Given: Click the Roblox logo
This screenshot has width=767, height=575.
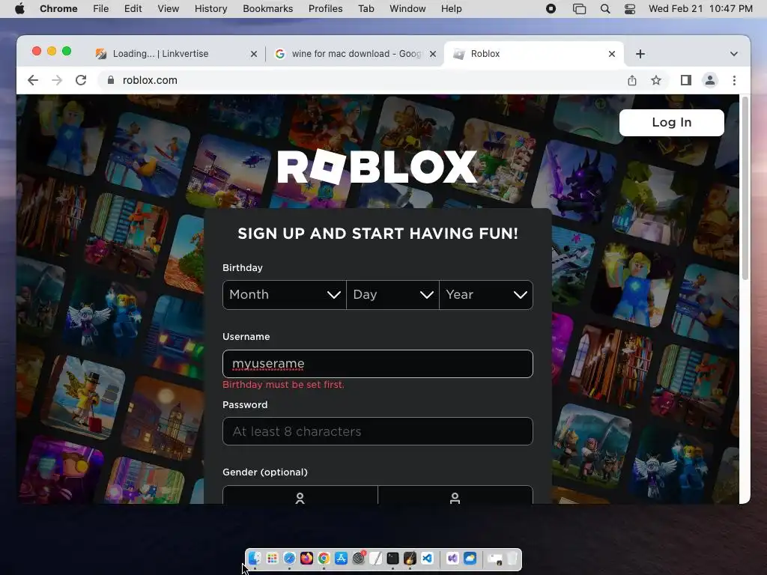Looking at the screenshot, I should (x=378, y=166).
